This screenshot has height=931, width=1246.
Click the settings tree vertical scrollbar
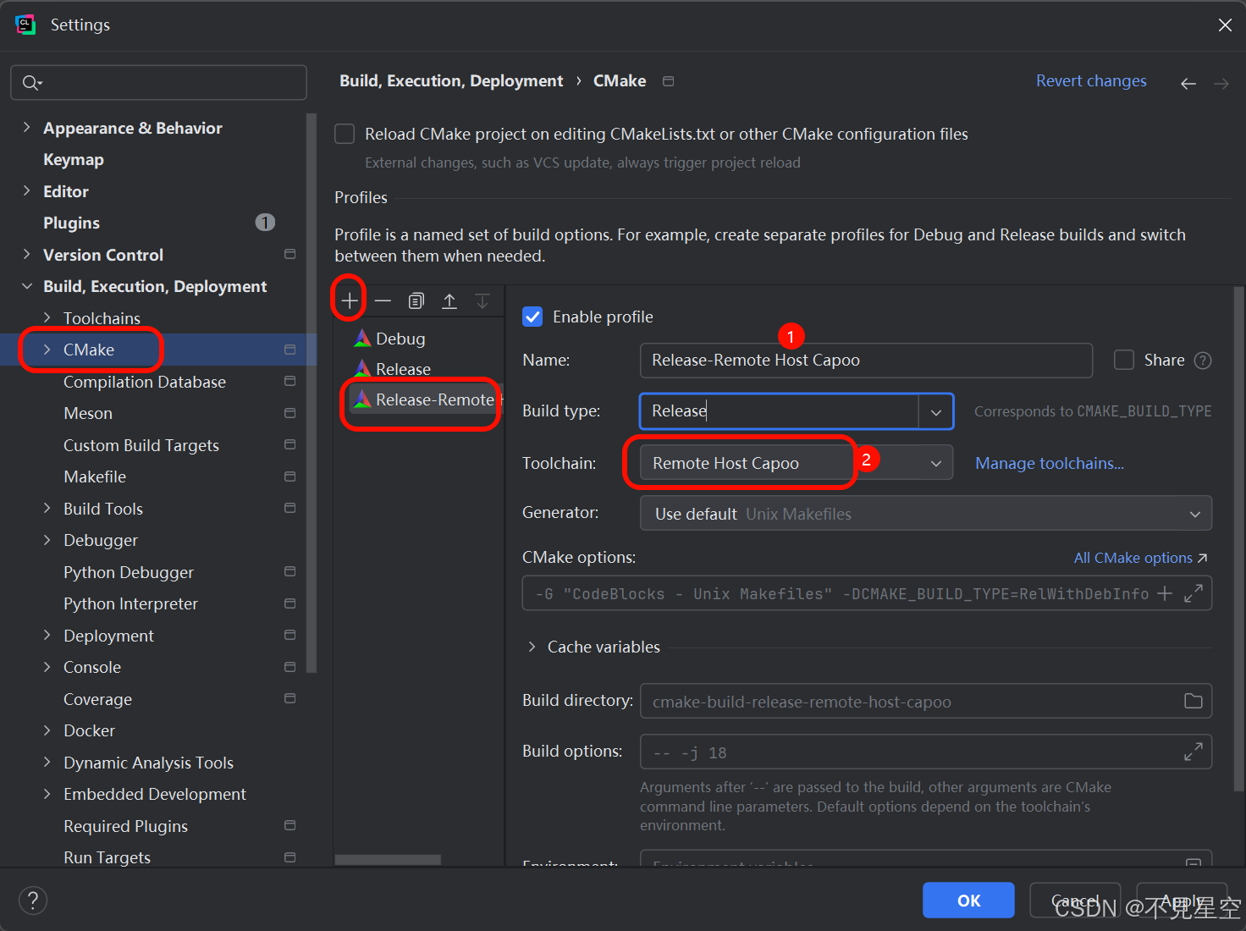tap(311, 393)
